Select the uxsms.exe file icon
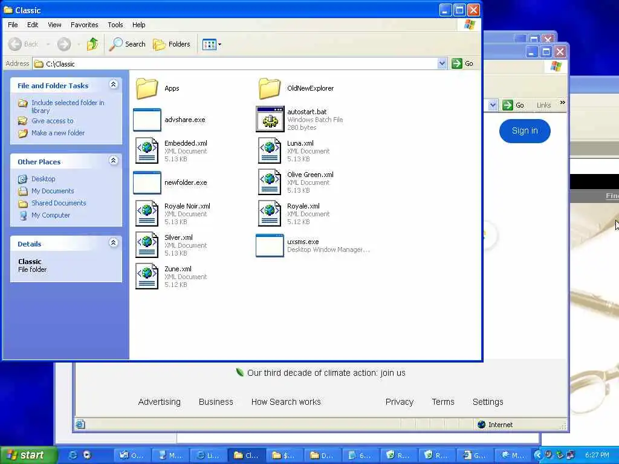 click(x=270, y=245)
